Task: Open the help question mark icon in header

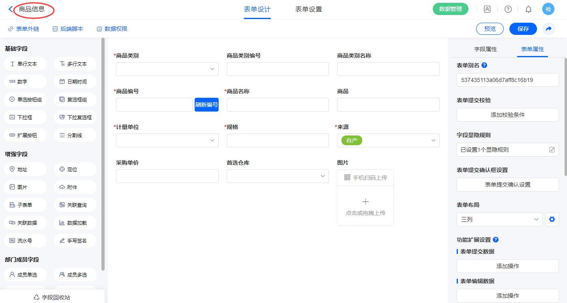Action: (x=508, y=9)
